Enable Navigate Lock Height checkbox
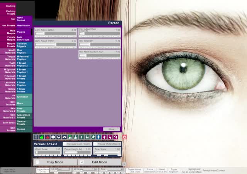This screenshot has height=174, width=247. pos(64,144)
